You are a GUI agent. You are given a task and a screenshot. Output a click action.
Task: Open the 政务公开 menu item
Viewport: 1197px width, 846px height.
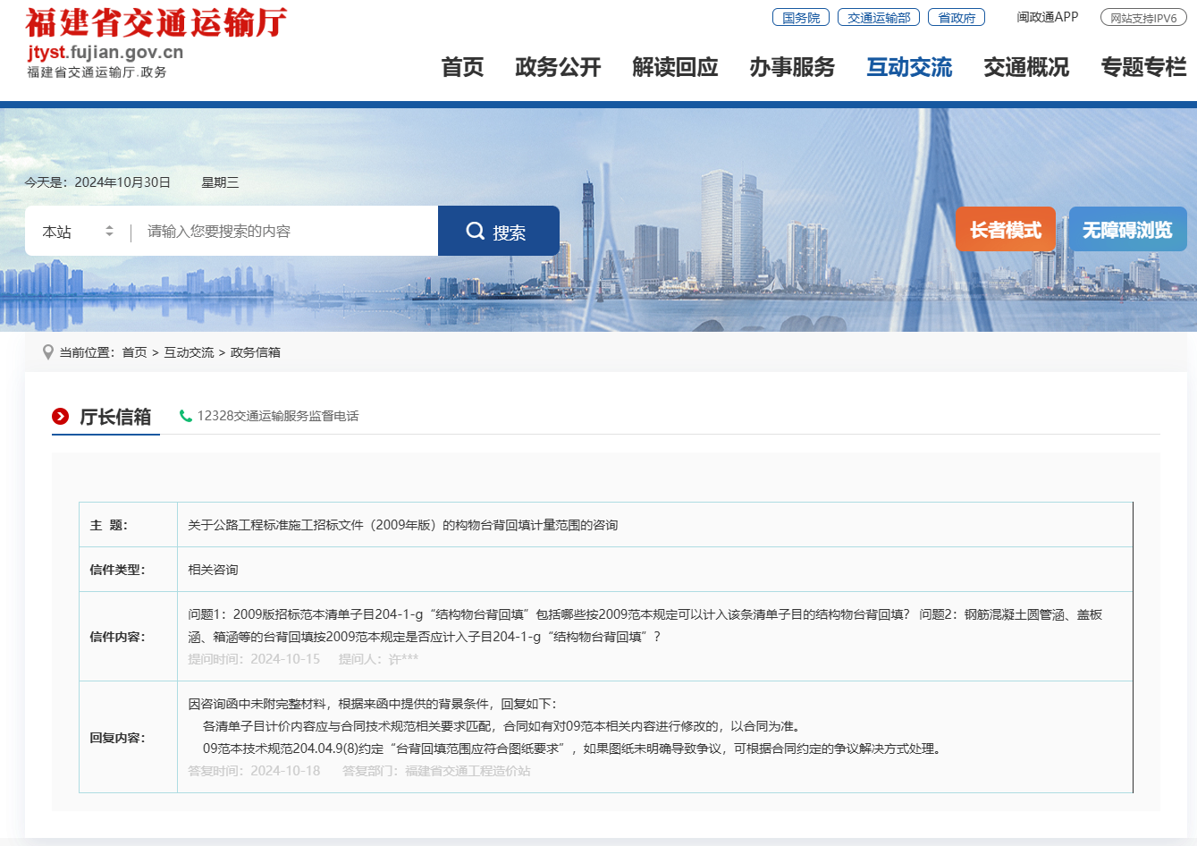tap(558, 67)
